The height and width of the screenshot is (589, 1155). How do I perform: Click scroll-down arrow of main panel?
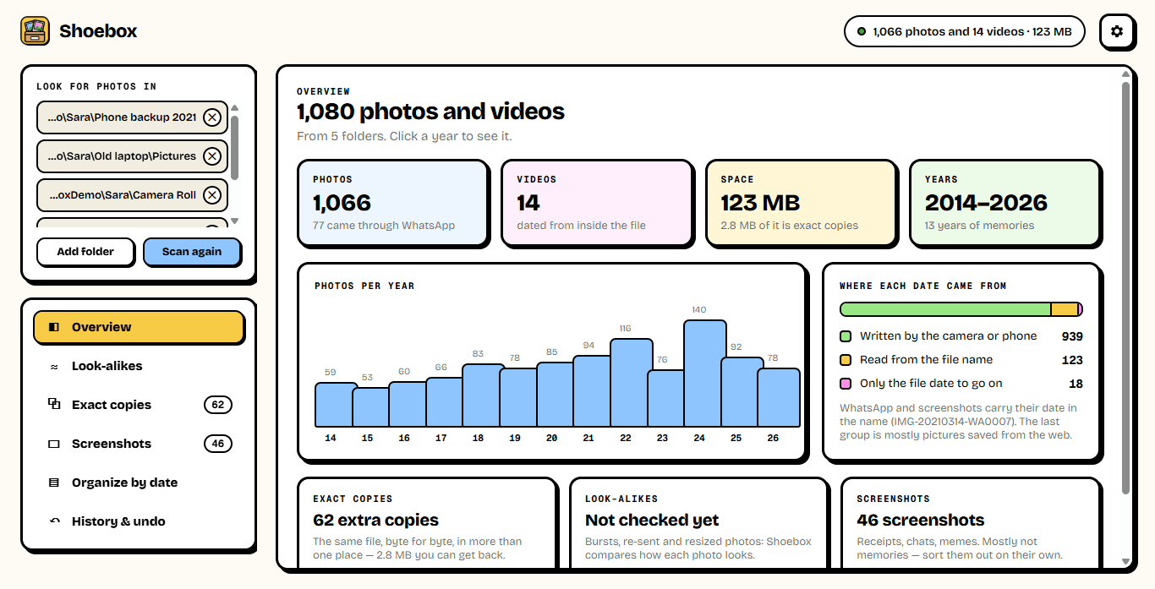1125,561
